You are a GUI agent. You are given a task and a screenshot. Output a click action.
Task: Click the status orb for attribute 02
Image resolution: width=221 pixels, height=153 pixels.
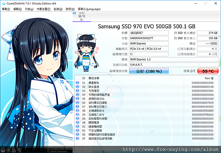coord(77,87)
